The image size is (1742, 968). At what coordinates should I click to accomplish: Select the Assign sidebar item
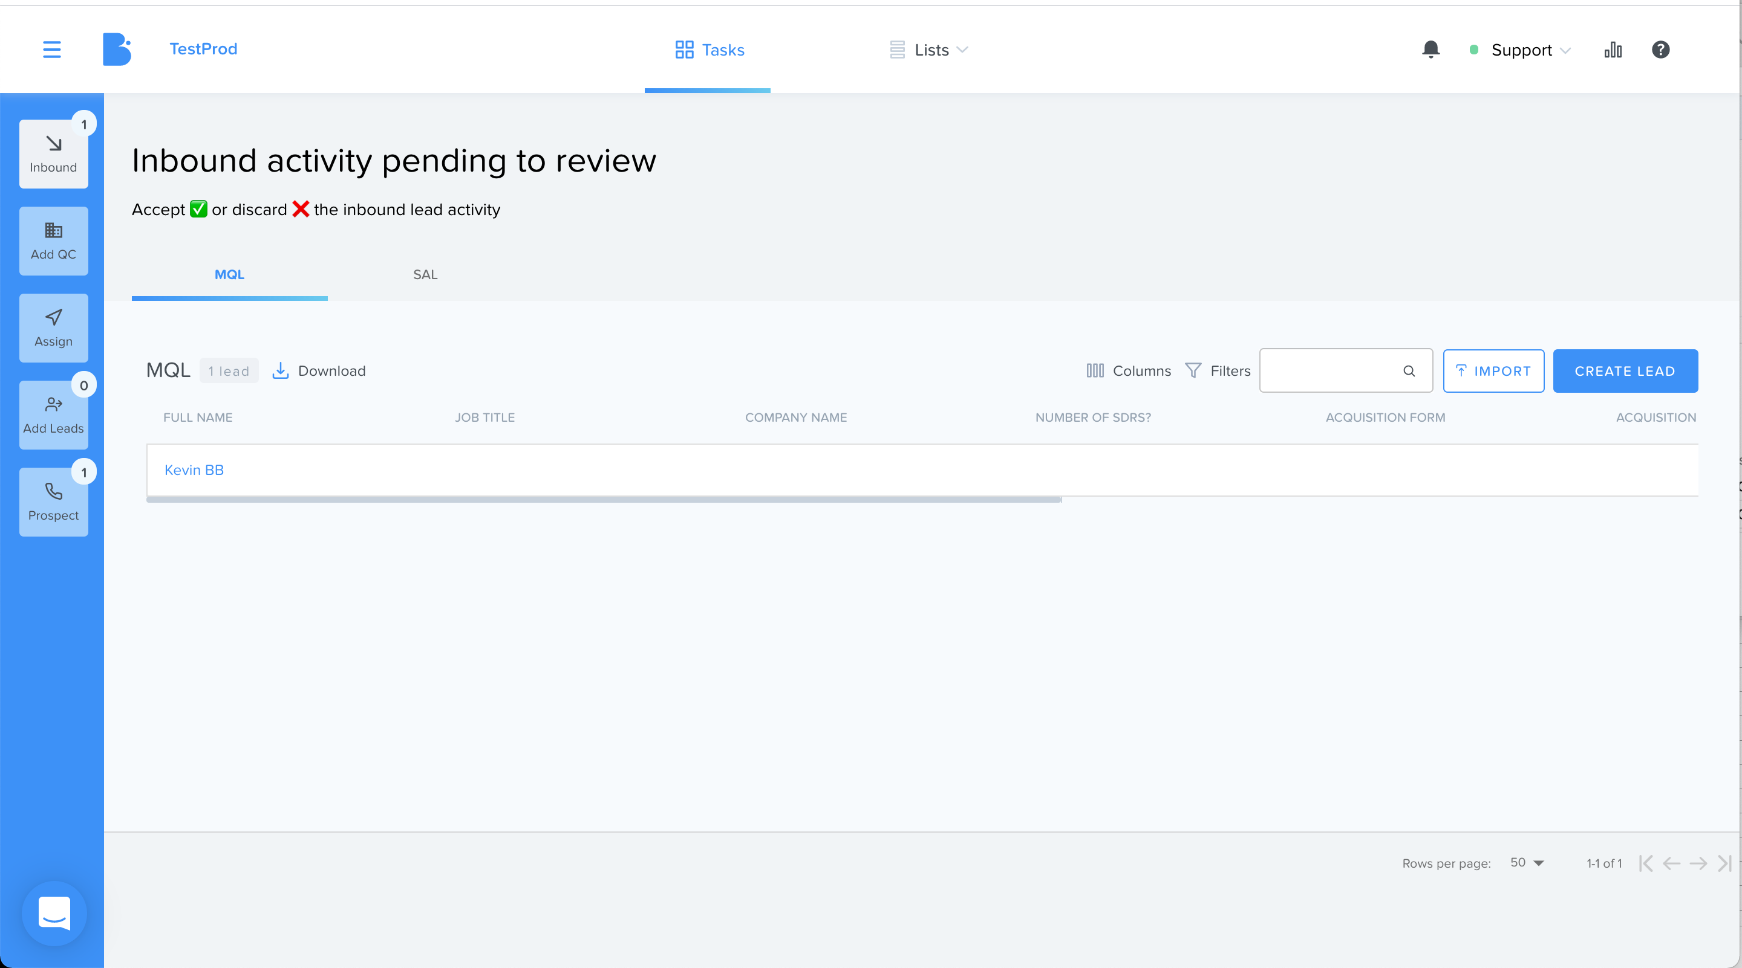click(53, 328)
